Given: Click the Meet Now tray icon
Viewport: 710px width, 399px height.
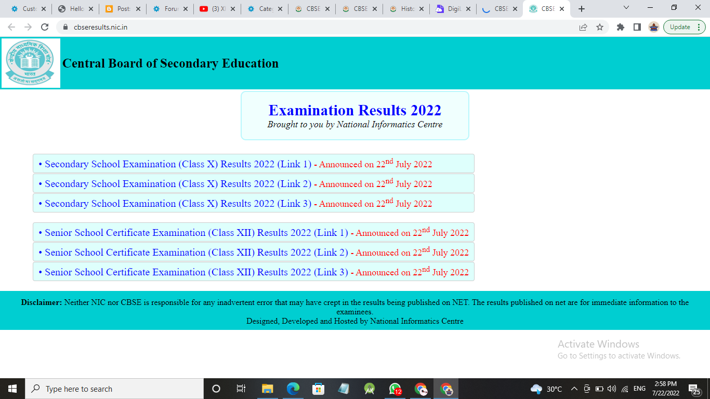Looking at the screenshot, I should (x=587, y=389).
